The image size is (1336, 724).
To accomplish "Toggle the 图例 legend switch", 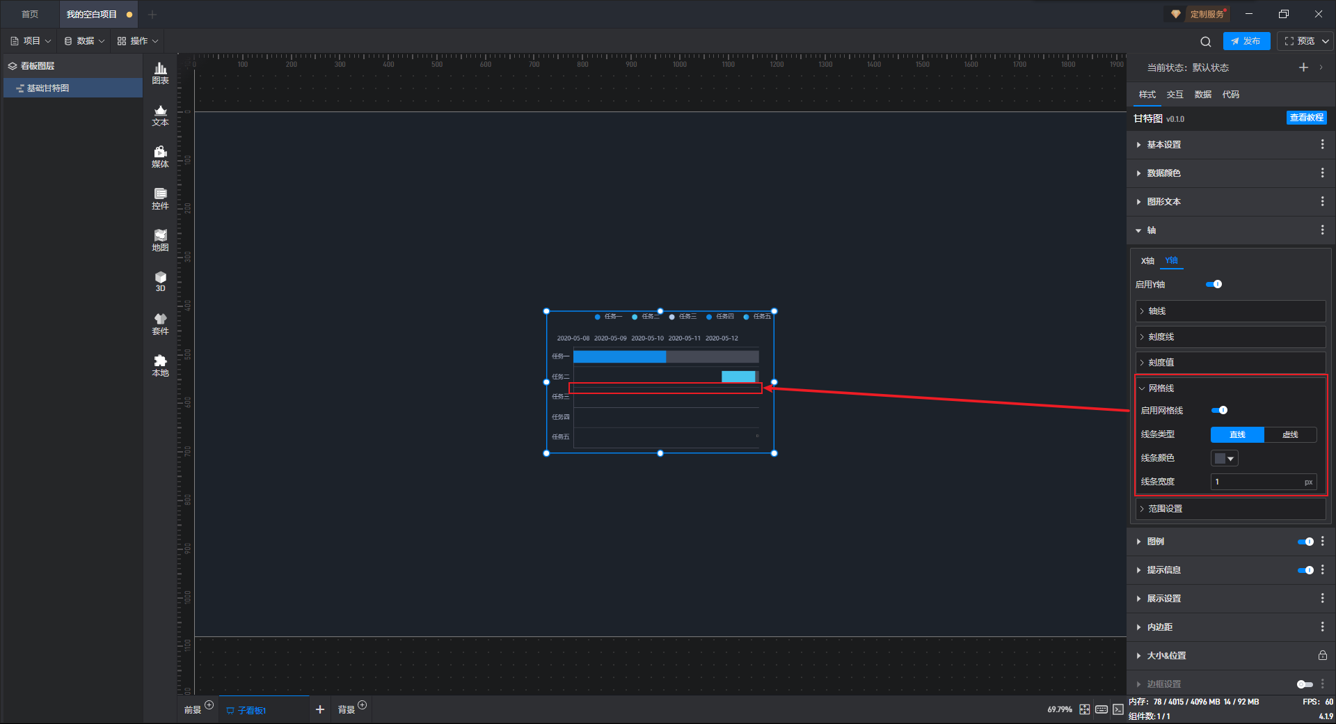I will point(1305,542).
